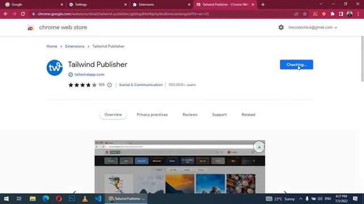Launch Opera from the taskbar
364x204 pixels.
(59, 199)
